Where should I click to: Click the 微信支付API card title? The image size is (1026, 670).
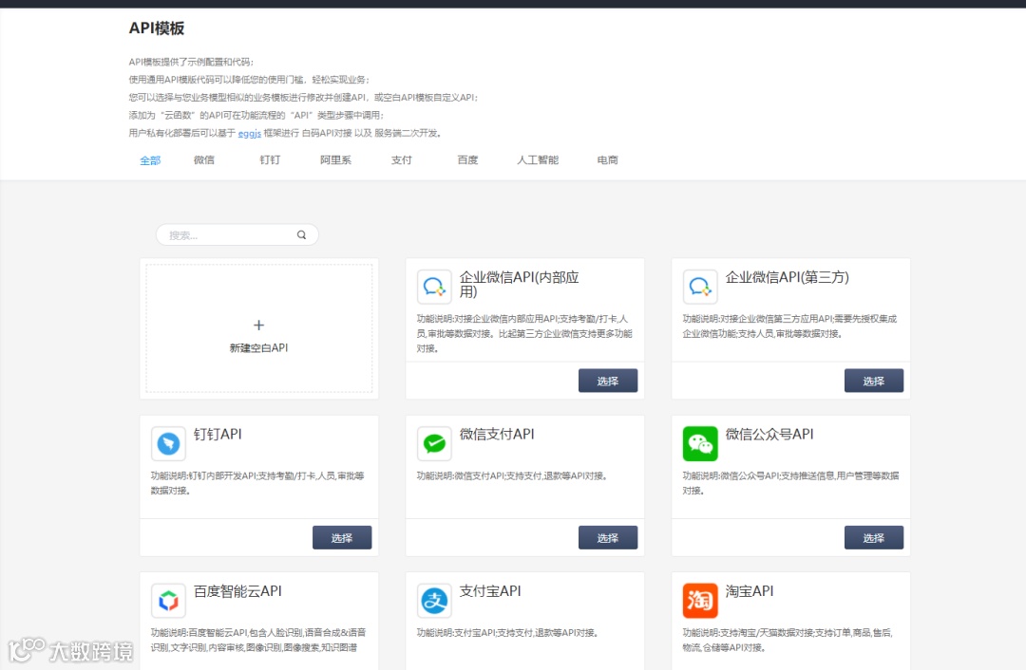pos(497,434)
